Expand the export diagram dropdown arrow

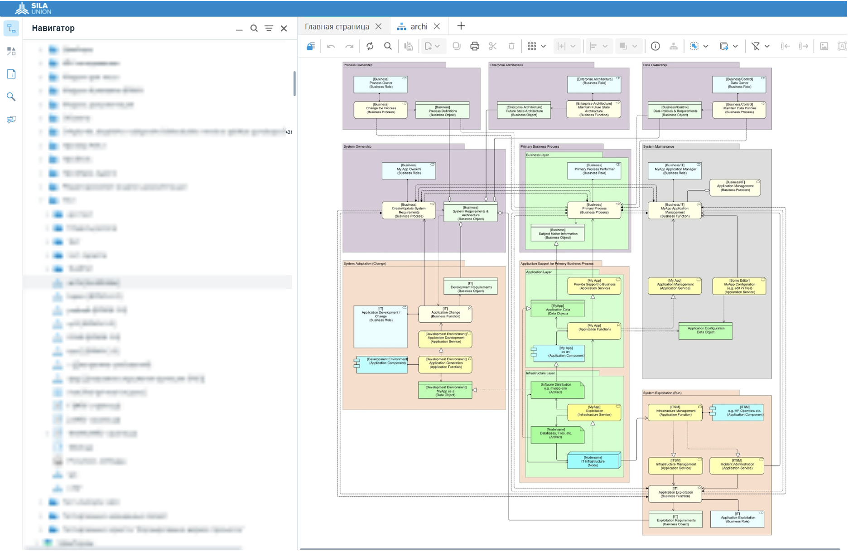point(735,46)
